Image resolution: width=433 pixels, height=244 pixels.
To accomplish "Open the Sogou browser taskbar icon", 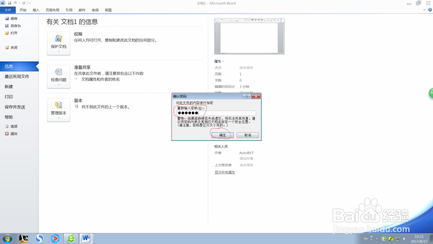I will (x=39, y=238).
